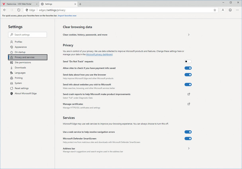This screenshot has height=169, width=242.
Task: Click Import favorites now link
Action: pyautogui.click(x=67, y=16)
